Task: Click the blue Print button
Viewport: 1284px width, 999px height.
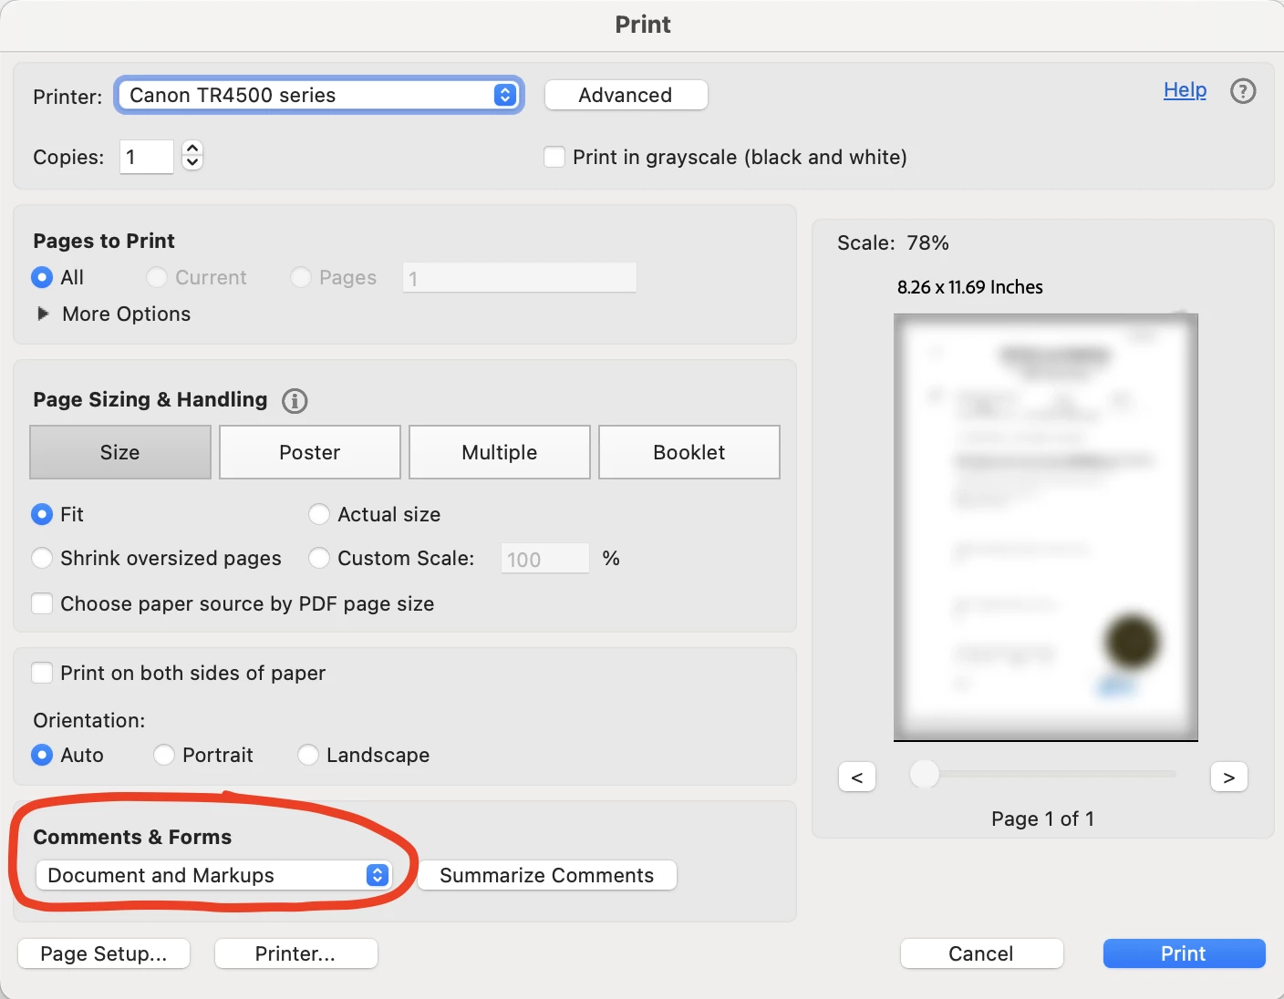Action: tap(1184, 953)
